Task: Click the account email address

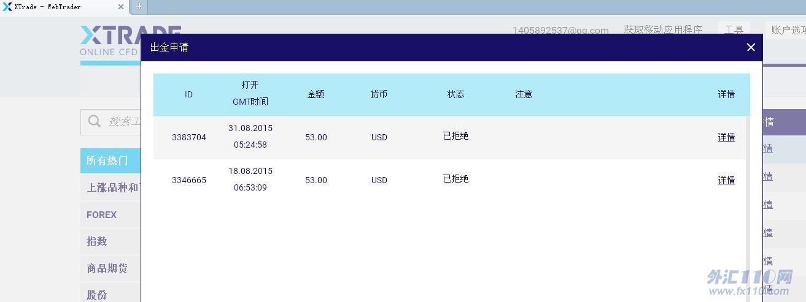Action: tap(560, 29)
